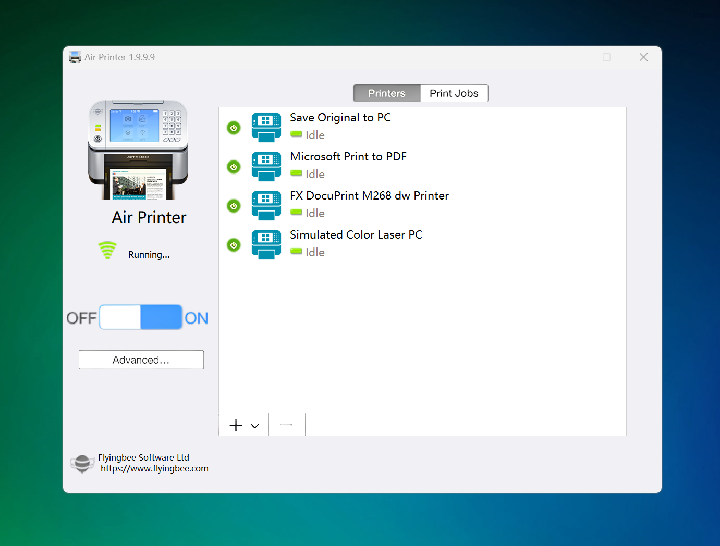Click the OFF label beside the switch
The width and height of the screenshot is (720, 546).
[81, 318]
